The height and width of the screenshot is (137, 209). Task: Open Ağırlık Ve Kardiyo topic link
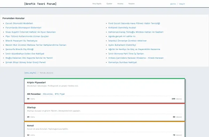[134, 49]
